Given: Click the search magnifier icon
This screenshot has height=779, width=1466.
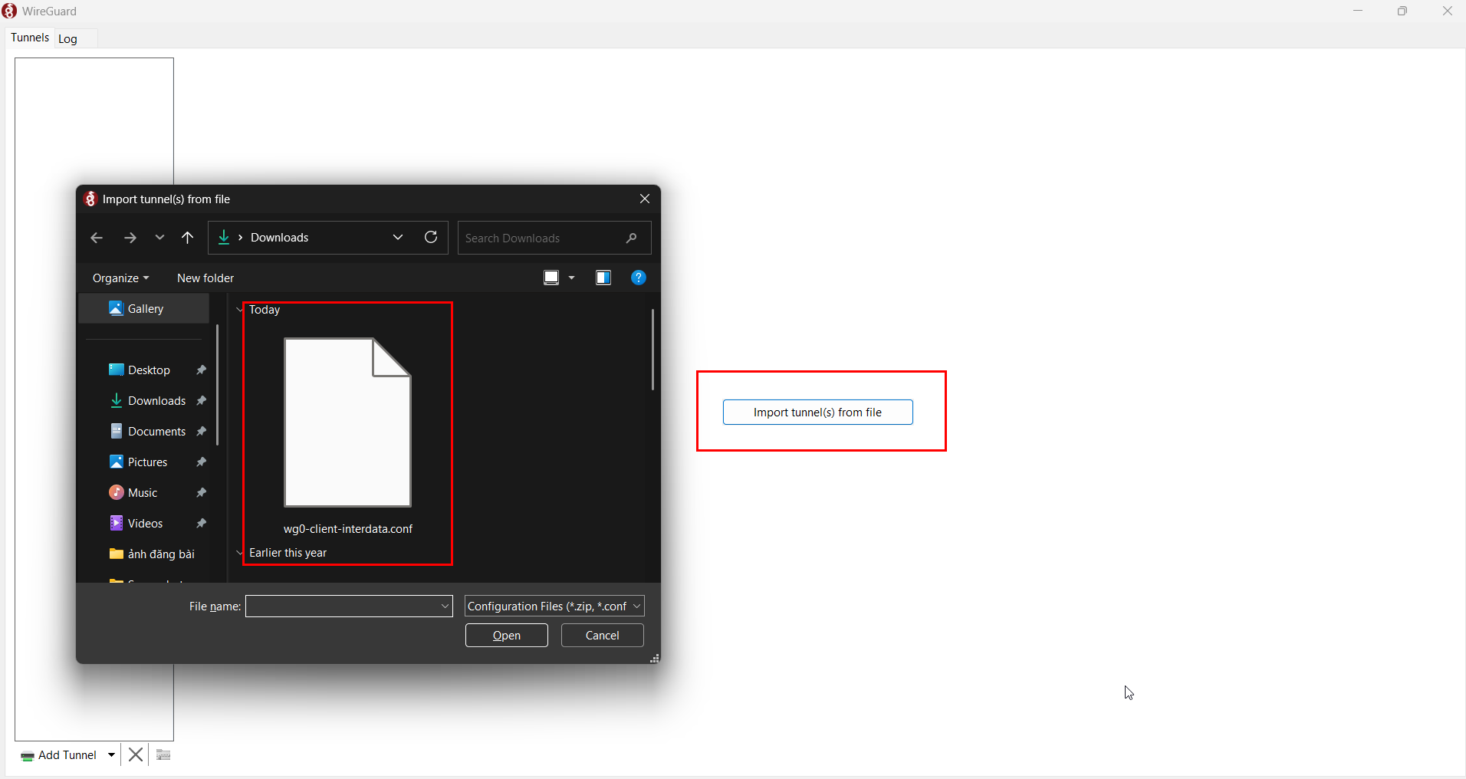Looking at the screenshot, I should pos(632,238).
